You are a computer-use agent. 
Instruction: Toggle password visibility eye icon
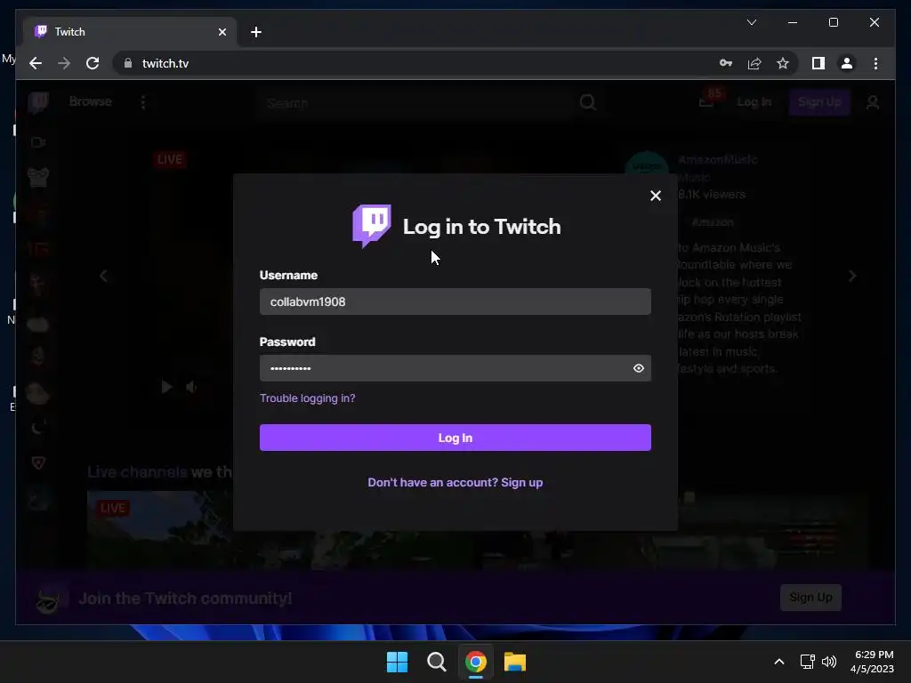638,368
